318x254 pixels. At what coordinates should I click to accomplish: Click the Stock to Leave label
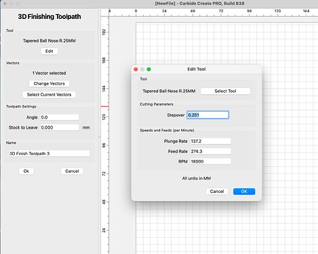click(x=23, y=127)
